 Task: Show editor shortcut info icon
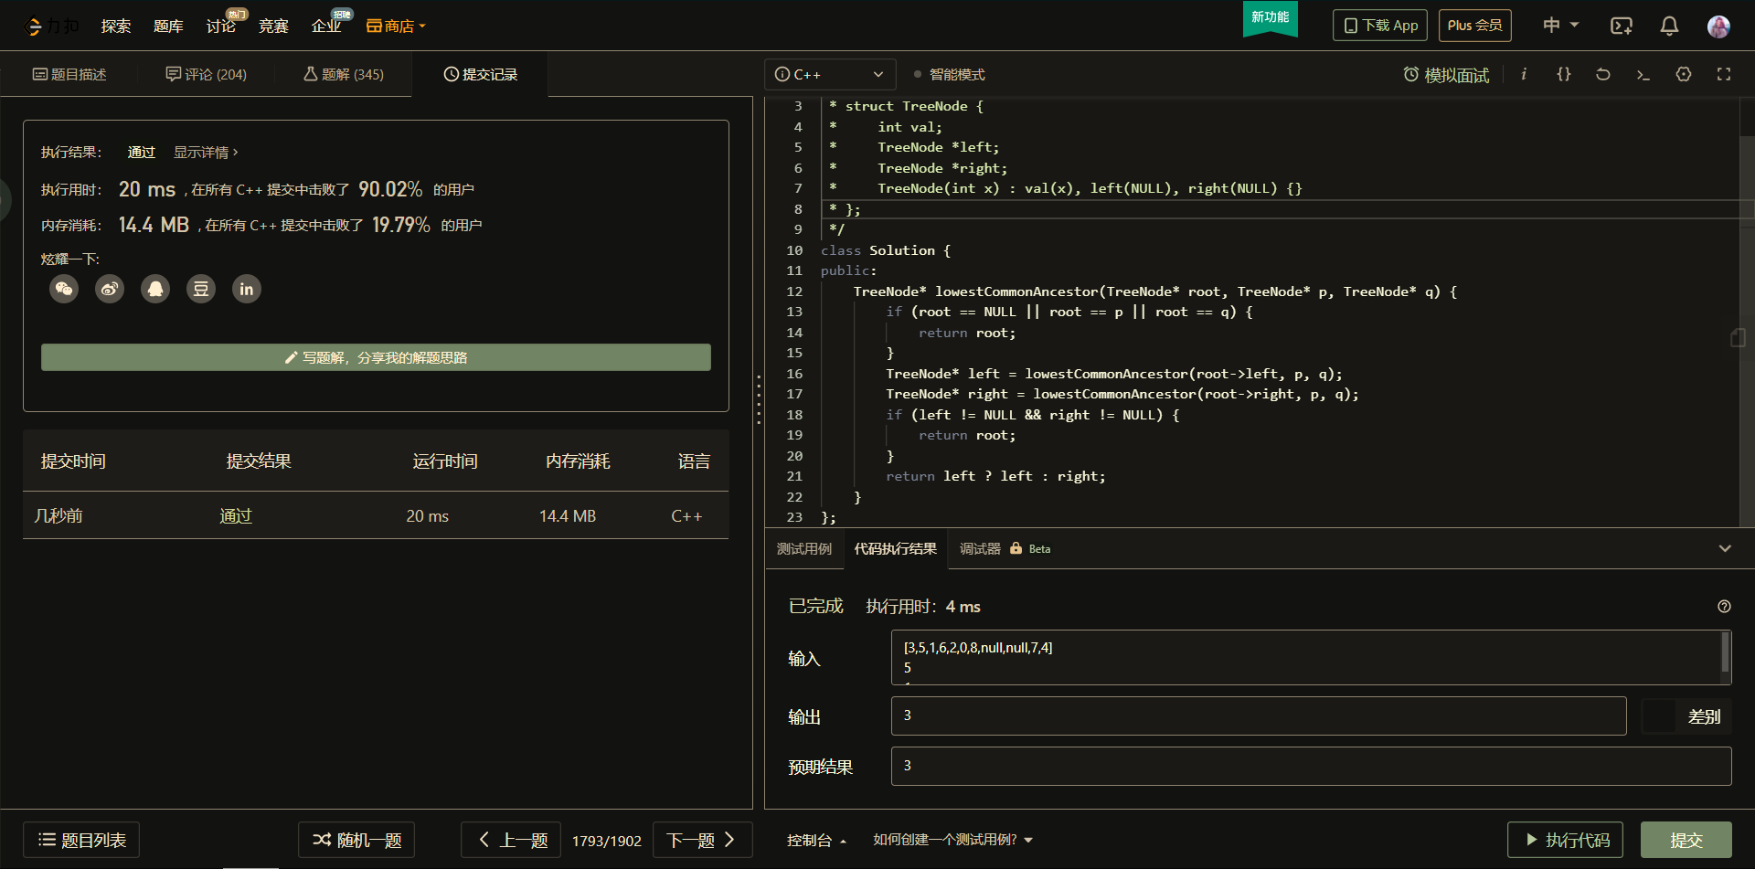pyautogui.click(x=1524, y=74)
